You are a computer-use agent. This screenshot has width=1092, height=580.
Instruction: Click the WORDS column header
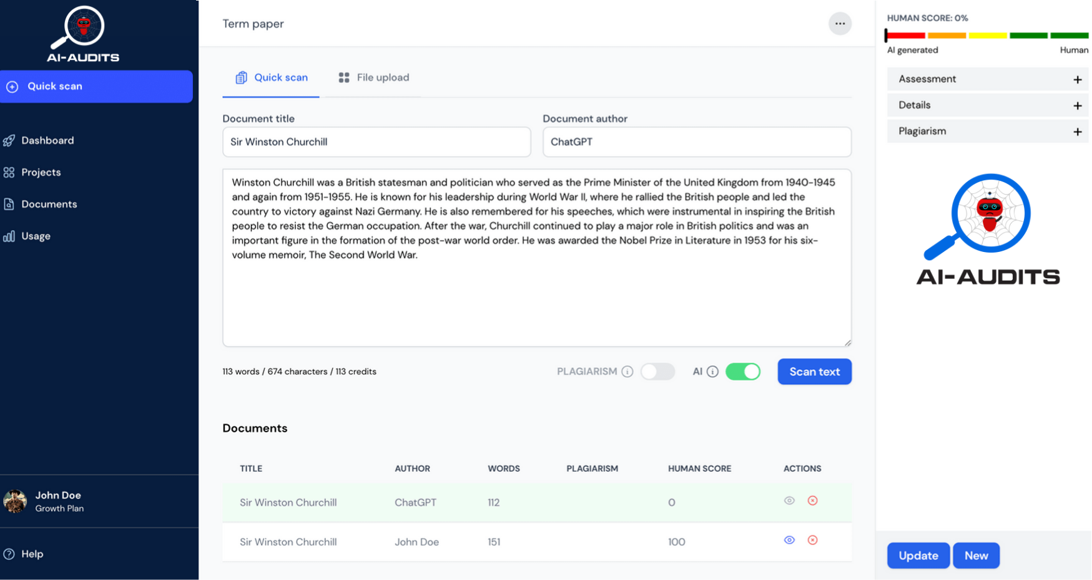[x=504, y=469]
